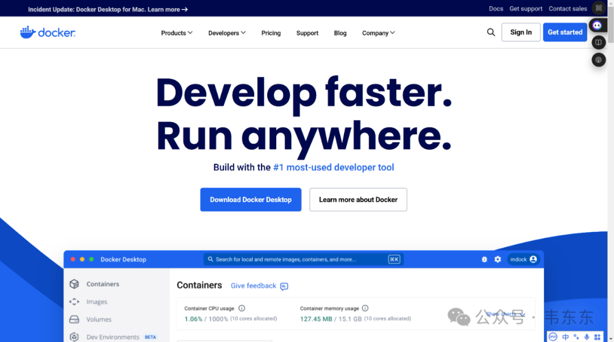Click the Give feedback link
614x342 pixels.
coord(254,286)
